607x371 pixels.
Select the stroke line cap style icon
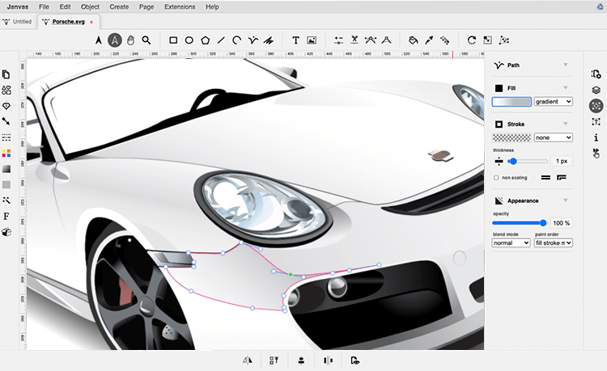click(545, 178)
